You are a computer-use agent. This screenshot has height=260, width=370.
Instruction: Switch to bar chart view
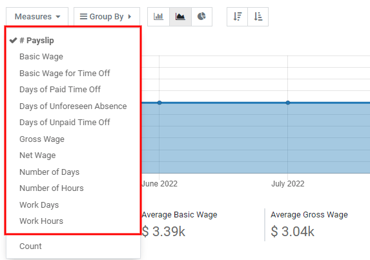158,17
